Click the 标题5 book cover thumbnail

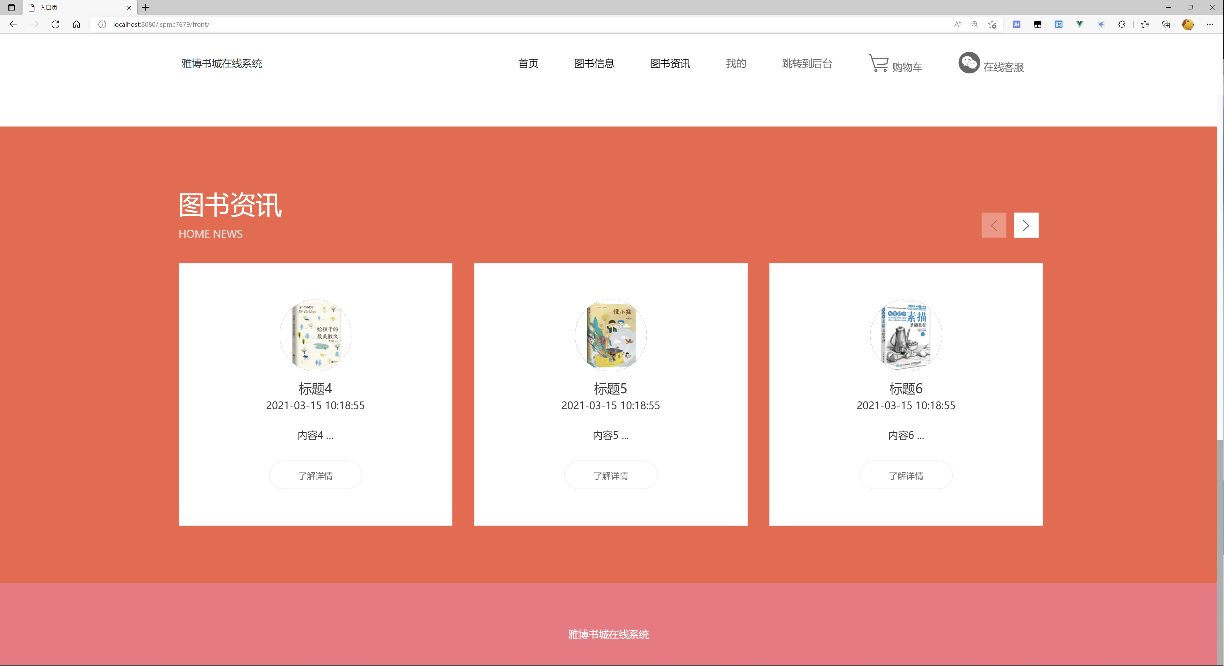pyautogui.click(x=611, y=335)
